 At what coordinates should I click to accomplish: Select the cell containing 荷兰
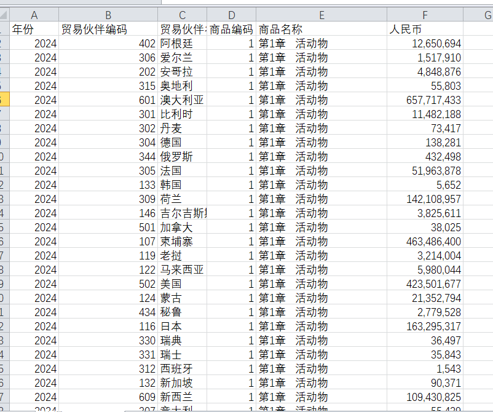182,199
